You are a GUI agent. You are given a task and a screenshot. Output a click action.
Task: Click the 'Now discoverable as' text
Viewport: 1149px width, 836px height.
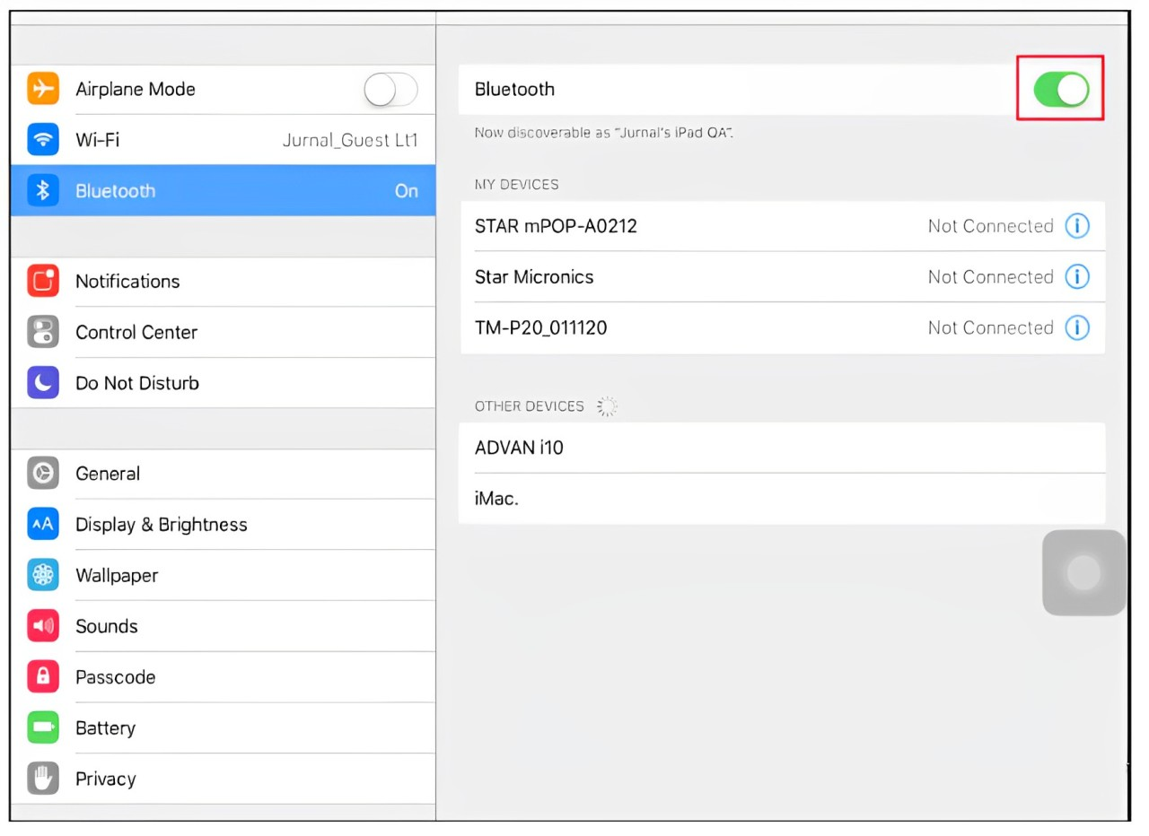604,133
